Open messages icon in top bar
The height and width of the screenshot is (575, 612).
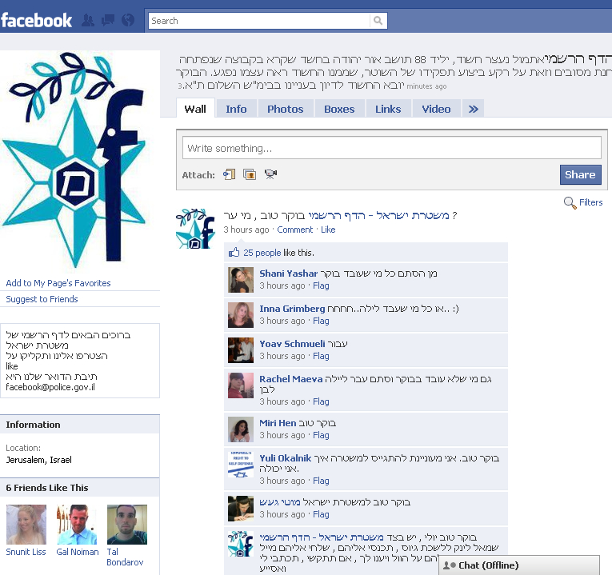(108, 21)
